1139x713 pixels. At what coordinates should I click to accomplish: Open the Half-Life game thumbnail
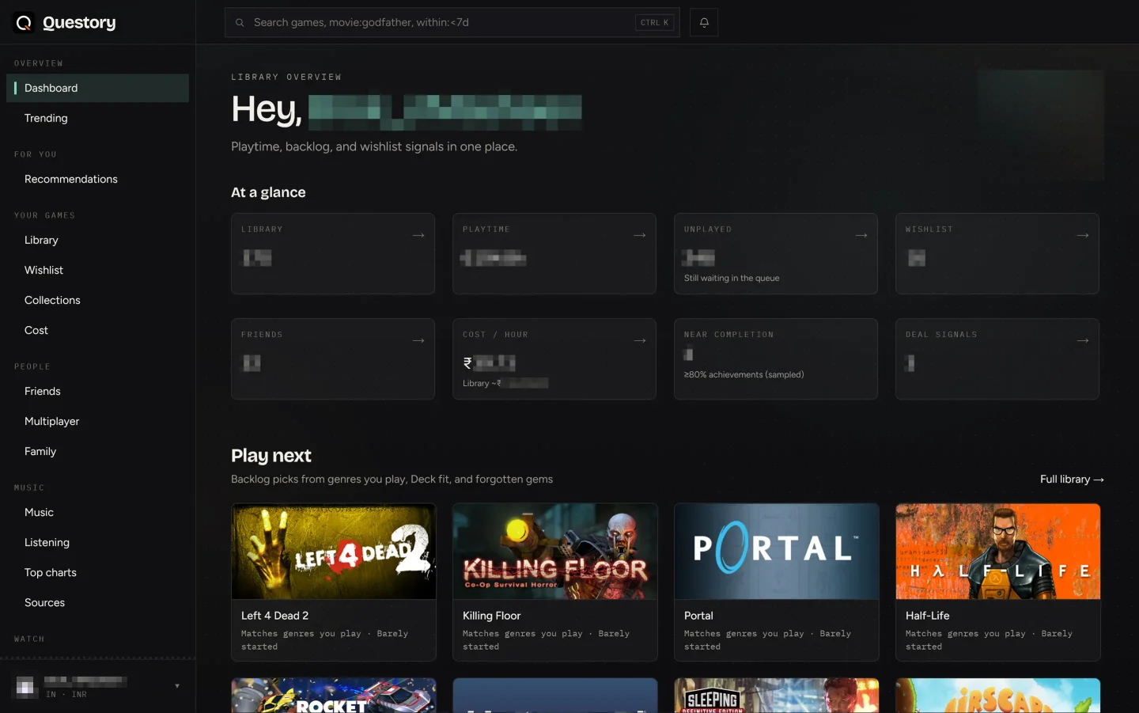(998, 552)
